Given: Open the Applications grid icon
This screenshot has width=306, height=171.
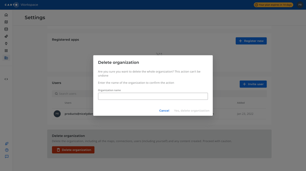Looking at the screenshot, I should click(6, 50).
